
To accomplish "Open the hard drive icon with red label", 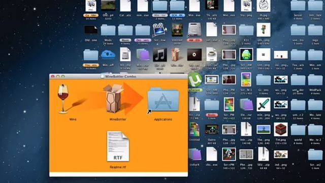I will coord(194,30).
